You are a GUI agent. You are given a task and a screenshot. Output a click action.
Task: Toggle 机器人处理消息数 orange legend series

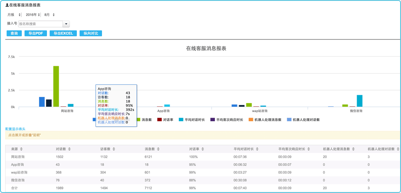pyautogui.click(x=251, y=119)
